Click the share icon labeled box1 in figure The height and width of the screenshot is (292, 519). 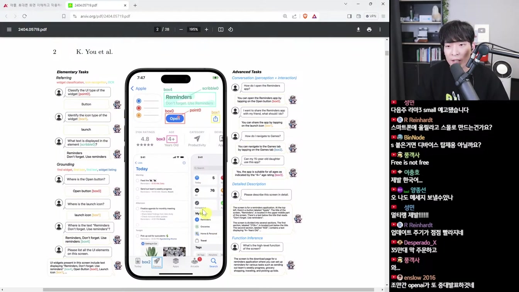click(x=215, y=119)
